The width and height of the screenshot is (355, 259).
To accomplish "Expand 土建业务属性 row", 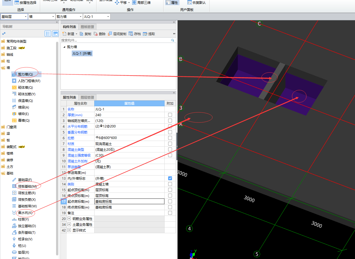I will point(69,224).
